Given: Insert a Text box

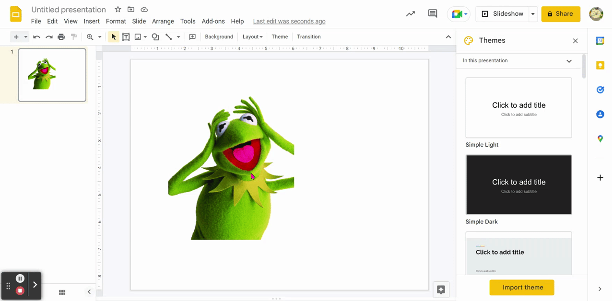Looking at the screenshot, I should point(126,37).
